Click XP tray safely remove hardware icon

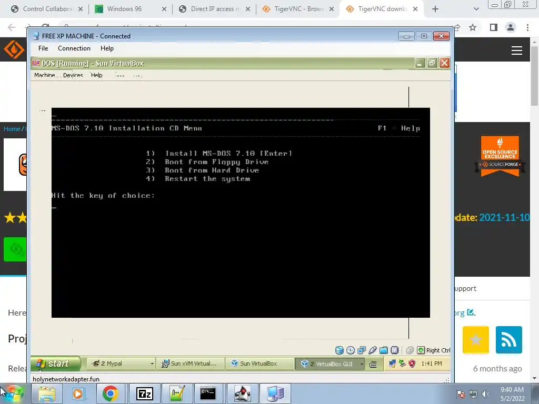pyautogui.click(x=402, y=363)
